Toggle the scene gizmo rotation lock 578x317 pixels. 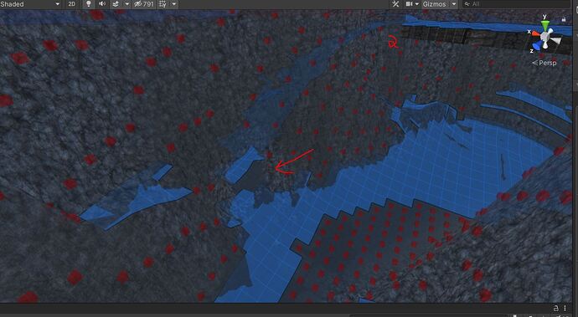coord(563,19)
